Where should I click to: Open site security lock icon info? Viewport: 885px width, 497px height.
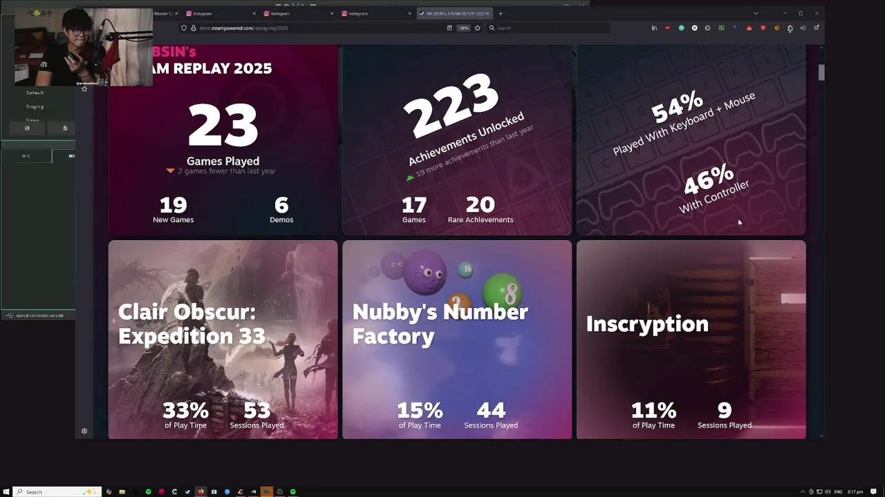194,28
